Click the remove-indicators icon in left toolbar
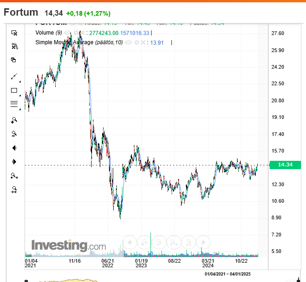306x282 pixels. click(14, 46)
